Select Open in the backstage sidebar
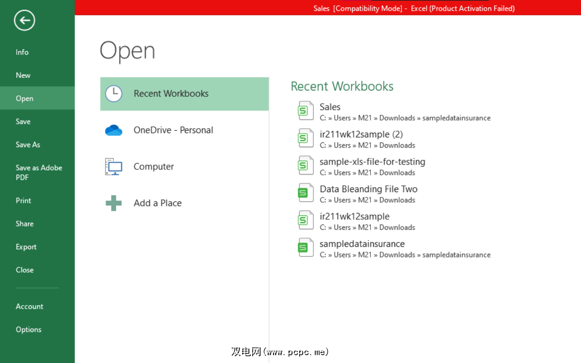581x363 pixels. tap(37, 98)
